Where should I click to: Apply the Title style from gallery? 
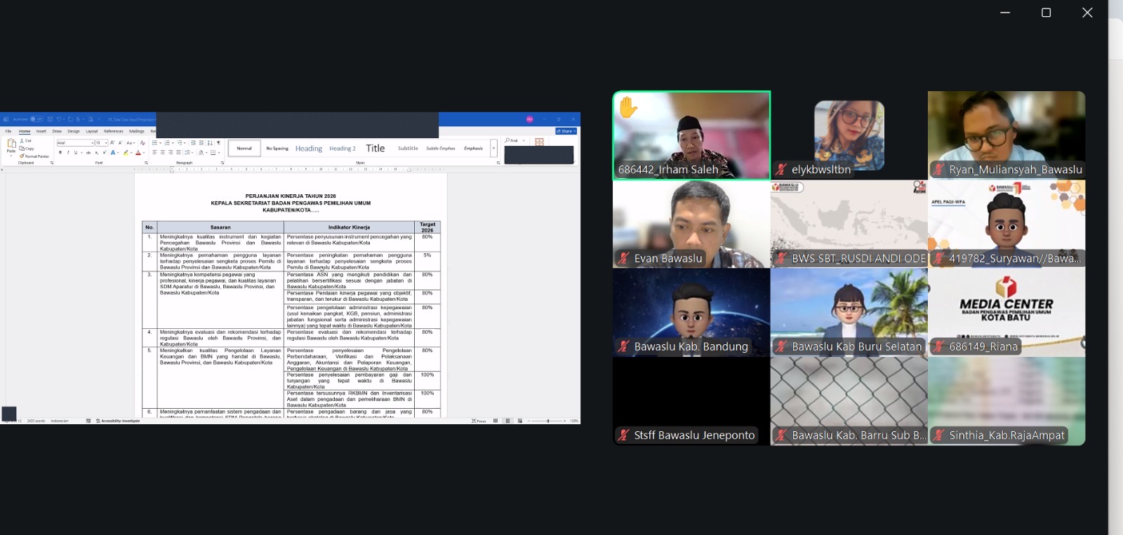tap(375, 149)
